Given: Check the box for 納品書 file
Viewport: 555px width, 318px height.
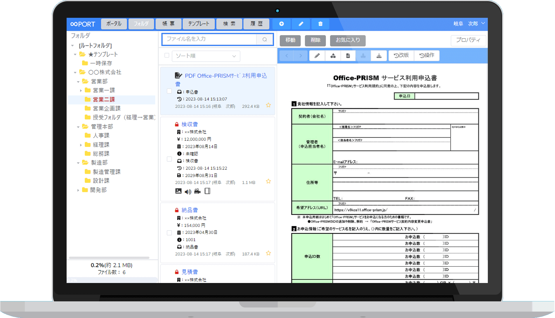Looking at the screenshot, I should (169, 233).
